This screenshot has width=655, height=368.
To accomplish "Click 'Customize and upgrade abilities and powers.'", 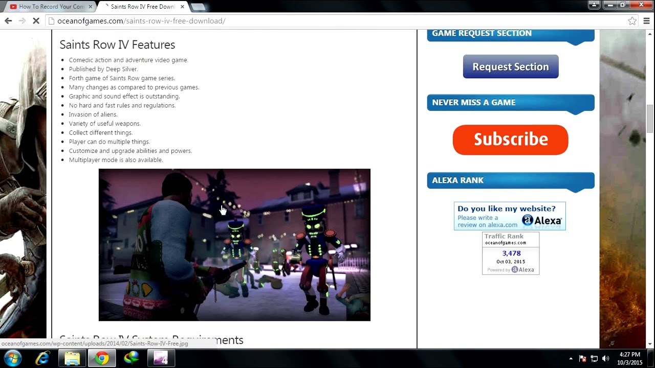I will coord(130,151).
